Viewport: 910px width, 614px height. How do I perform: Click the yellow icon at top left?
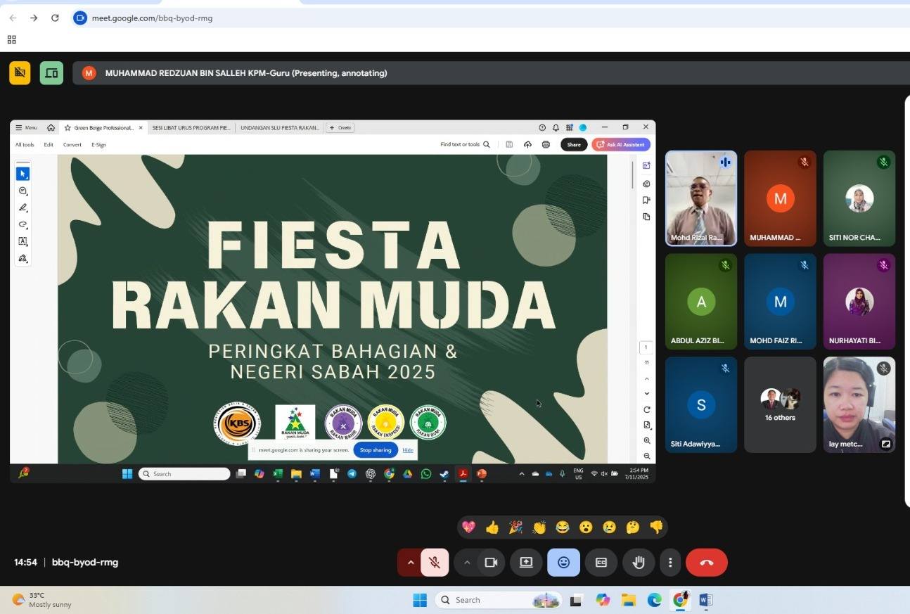(20, 72)
